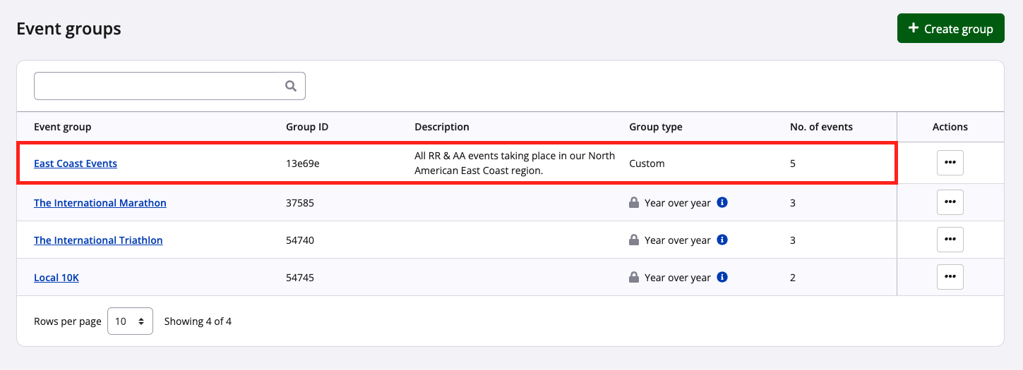Image resolution: width=1023 pixels, height=370 pixels.
Task: Open actions menu for The International Marathon
Action: (x=950, y=202)
